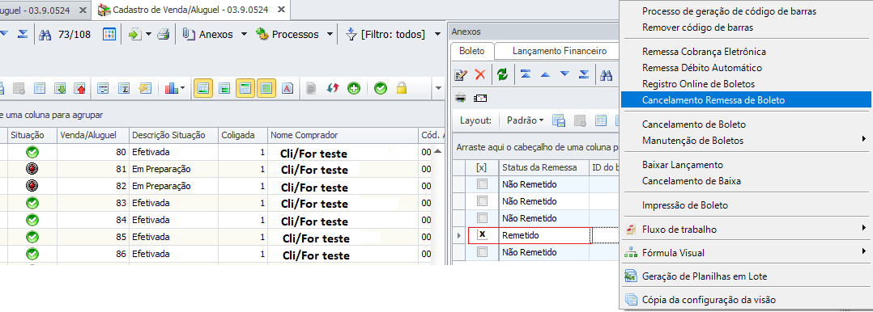The width and height of the screenshot is (873, 312).
Task: Sort by Nome Comprador column header
Action: (343, 136)
